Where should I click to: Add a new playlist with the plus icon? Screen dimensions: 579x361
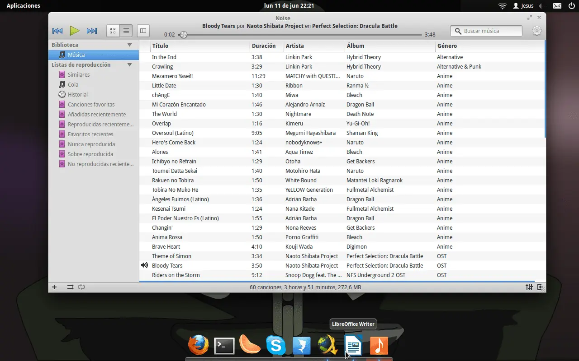(x=54, y=287)
